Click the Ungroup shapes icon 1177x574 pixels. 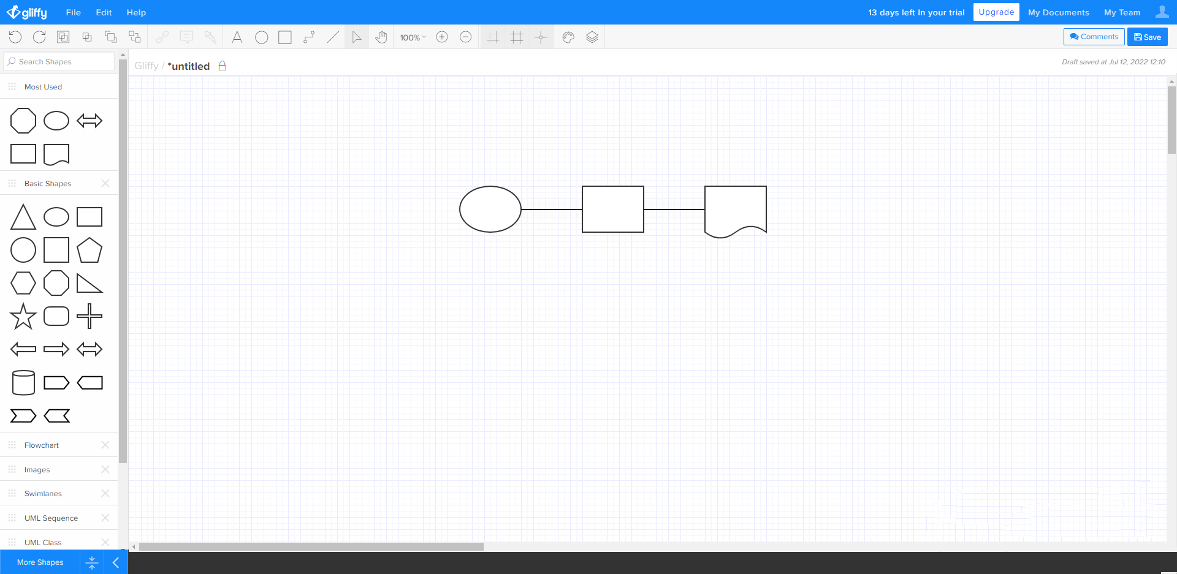coord(87,37)
